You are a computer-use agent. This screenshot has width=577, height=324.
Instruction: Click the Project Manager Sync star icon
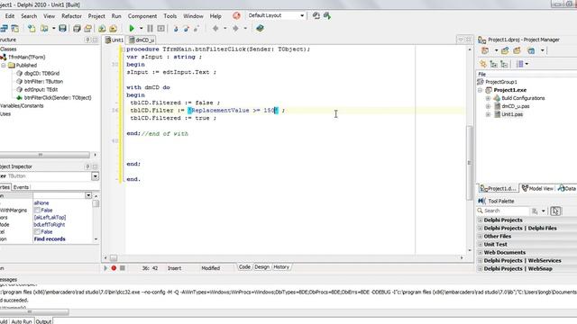(483, 64)
